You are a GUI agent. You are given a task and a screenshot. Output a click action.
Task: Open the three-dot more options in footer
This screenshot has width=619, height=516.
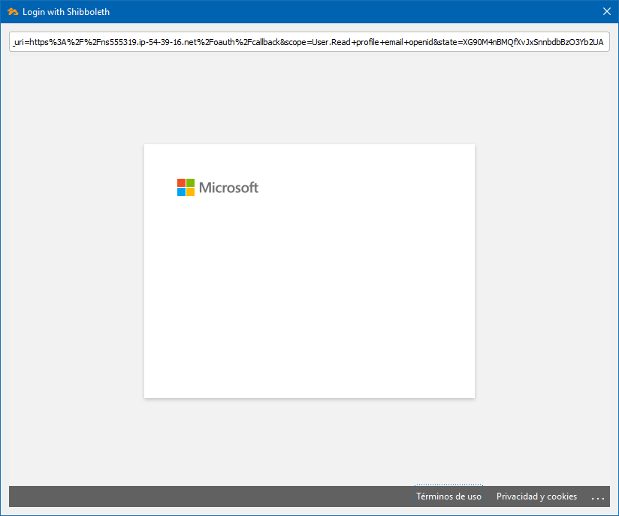[x=598, y=497]
